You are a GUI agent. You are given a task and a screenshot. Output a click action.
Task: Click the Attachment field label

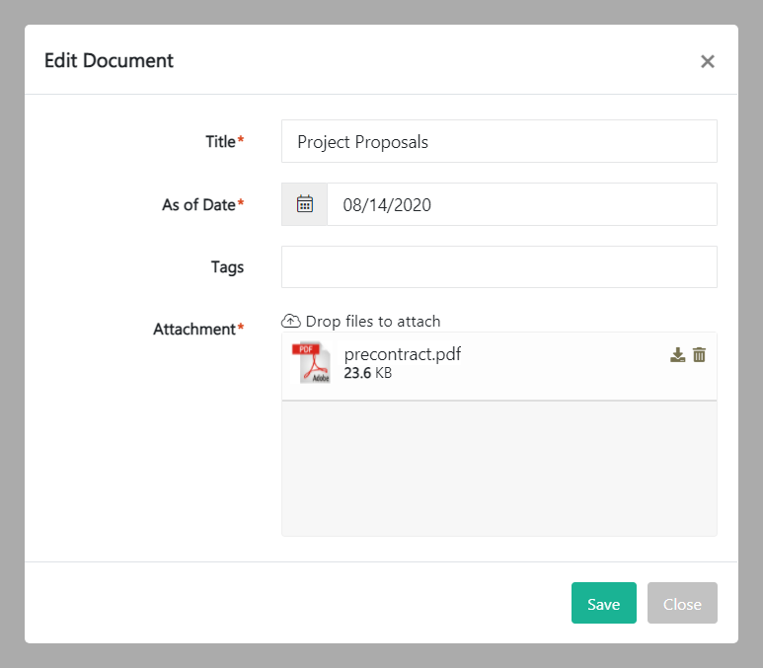[194, 329]
